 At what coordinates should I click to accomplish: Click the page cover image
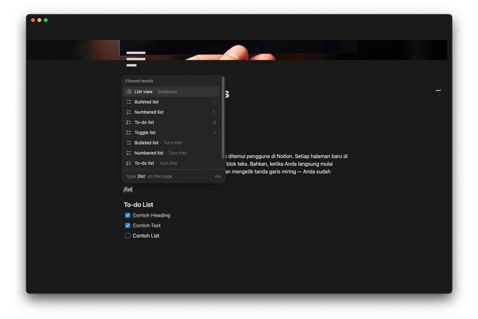tap(310, 50)
